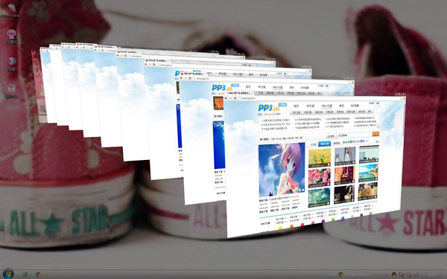Screen dimensions: 447x279
Task: Open the Administrator folder desktop icon
Action: (11, 10)
